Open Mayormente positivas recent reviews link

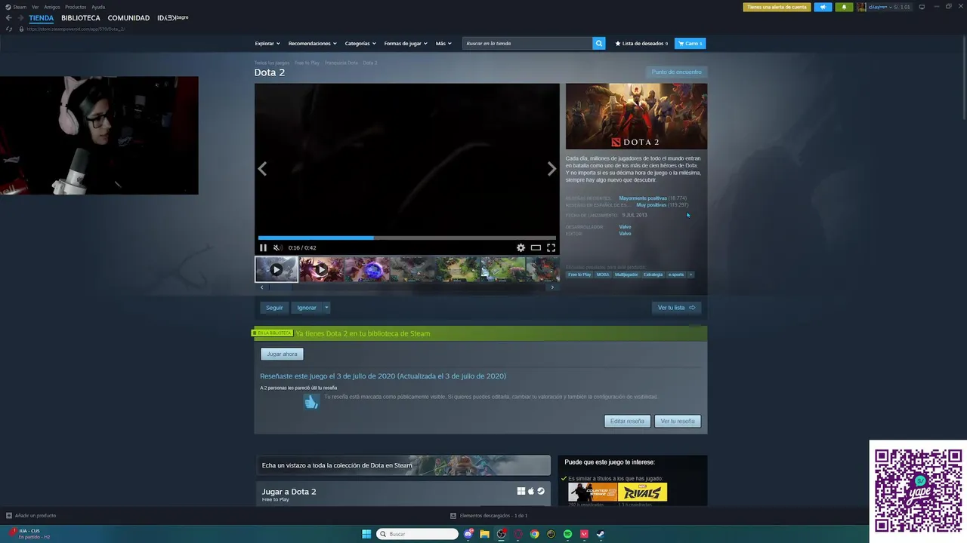click(643, 198)
